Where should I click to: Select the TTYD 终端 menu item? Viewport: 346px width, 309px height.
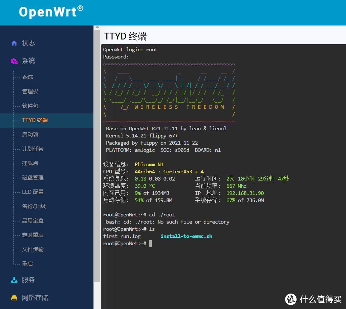35,120
